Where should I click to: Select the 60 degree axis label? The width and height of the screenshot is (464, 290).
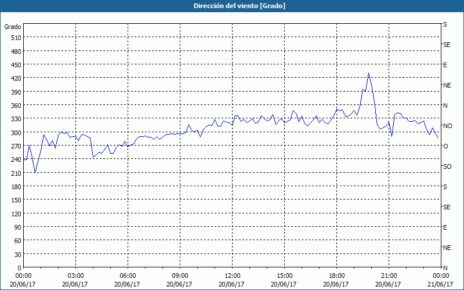click(x=18, y=241)
